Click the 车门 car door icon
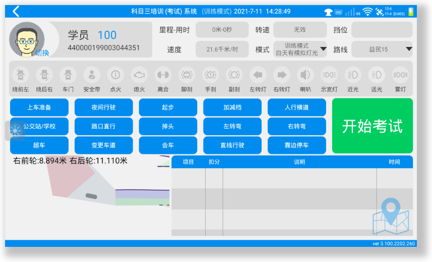Viewport: 432px width, 262px height. click(x=68, y=75)
